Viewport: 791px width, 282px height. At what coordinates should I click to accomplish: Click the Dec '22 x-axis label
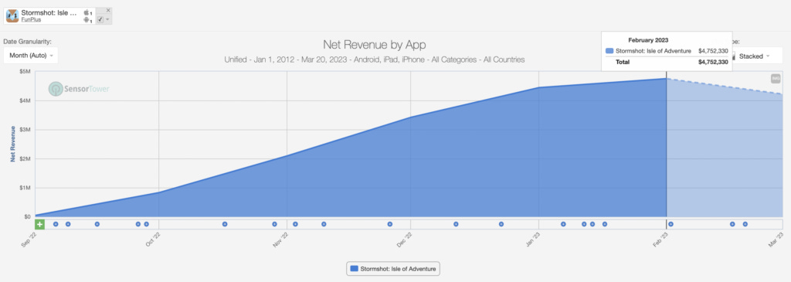(405, 240)
